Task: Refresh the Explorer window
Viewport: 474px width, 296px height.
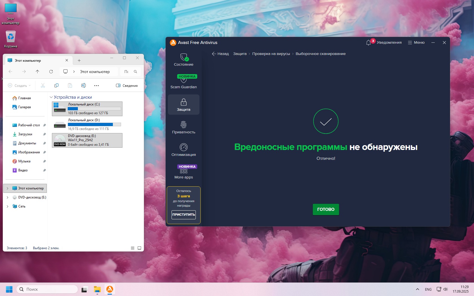Action: (51, 72)
